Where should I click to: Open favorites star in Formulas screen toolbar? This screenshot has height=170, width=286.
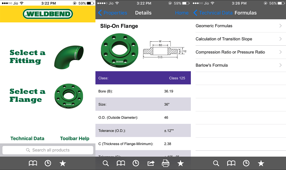[x=261, y=163]
